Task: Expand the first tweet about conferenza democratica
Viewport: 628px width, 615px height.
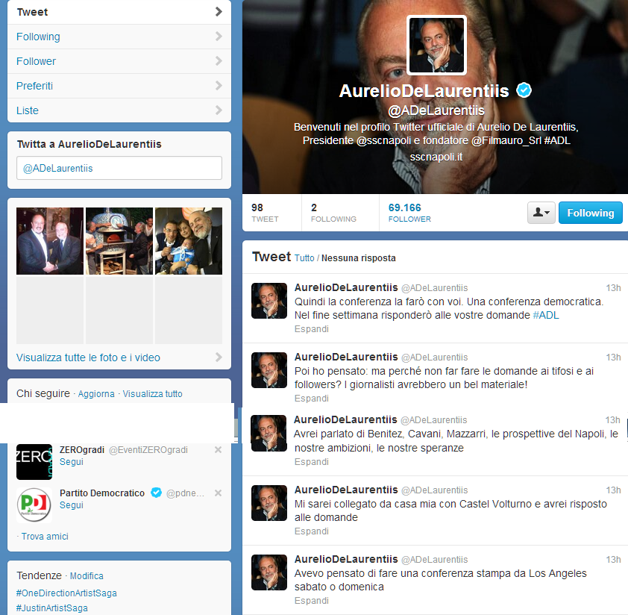Action: (x=311, y=328)
